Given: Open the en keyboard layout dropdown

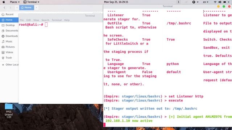Looking at the screenshot, I should (x=206, y=2).
